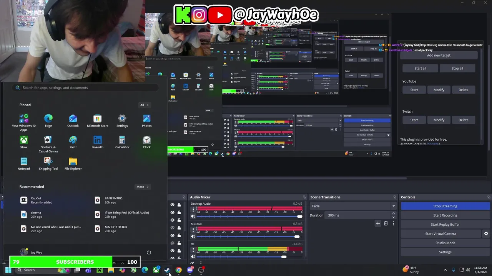Open File Explorer from the pinned apps
The image size is (492, 276).
[73, 164]
